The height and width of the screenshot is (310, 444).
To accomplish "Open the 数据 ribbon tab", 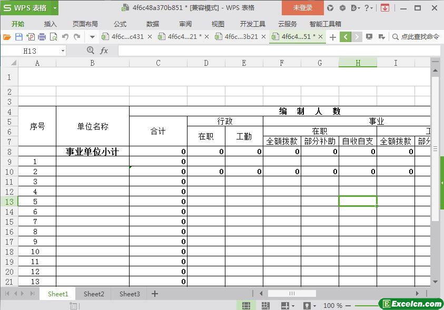I will coord(153,24).
